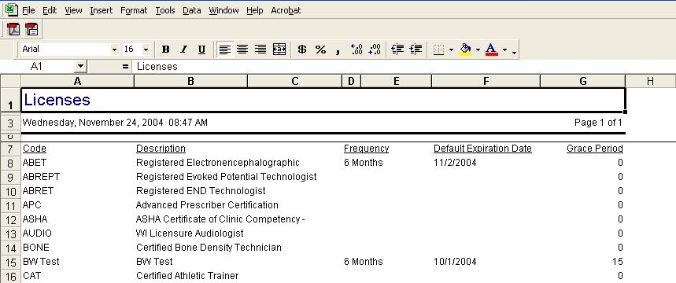
Task: Click the Grace Period heading cell
Action: click(594, 149)
